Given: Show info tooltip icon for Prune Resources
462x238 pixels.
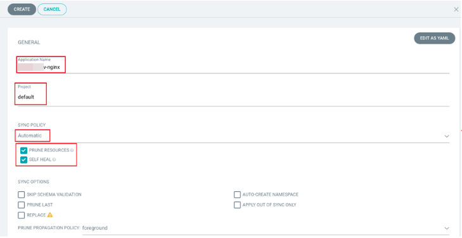Looking at the screenshot, I should [x=72, y=150].
